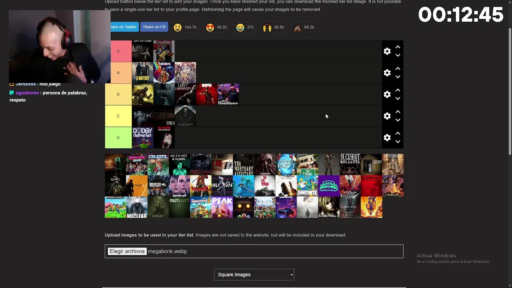Move B tier row up with arrow
Screen dimensions: 512x288
[398, 90]
